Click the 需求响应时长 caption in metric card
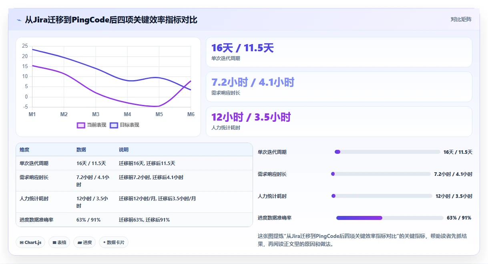This screenshot has width=488, height=264. coord(226,93)
